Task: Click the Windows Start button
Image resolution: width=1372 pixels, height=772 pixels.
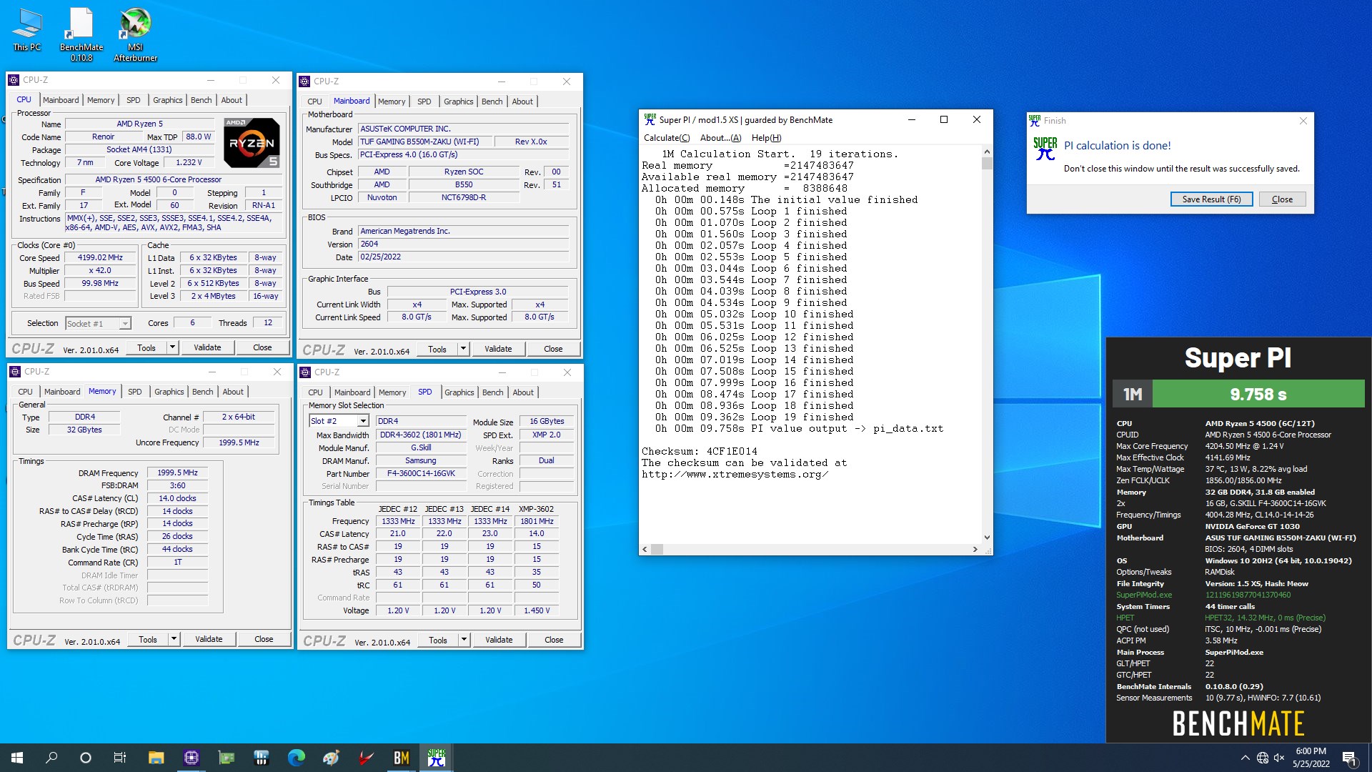Action: coord(17,758)
